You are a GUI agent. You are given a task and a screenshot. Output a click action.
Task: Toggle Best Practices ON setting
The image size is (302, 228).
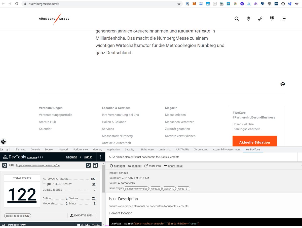point(18,216)
